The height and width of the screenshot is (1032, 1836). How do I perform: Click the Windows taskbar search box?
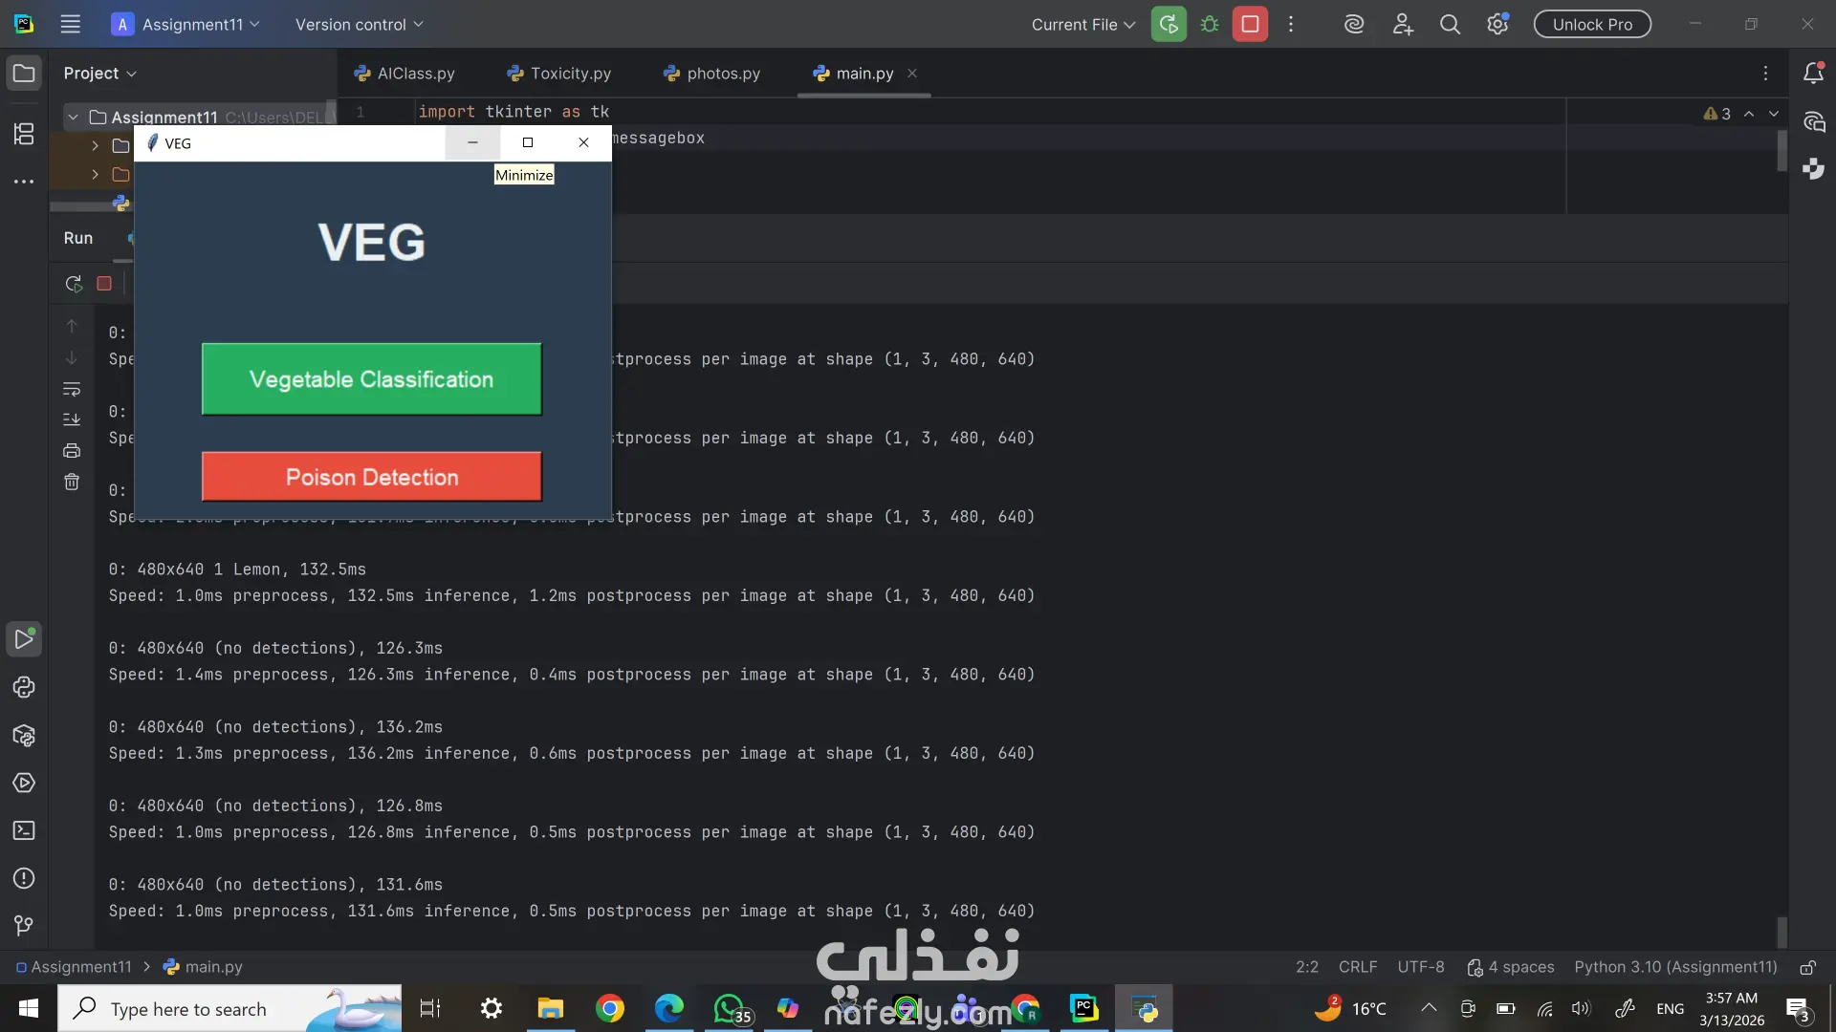(229, 1009)
